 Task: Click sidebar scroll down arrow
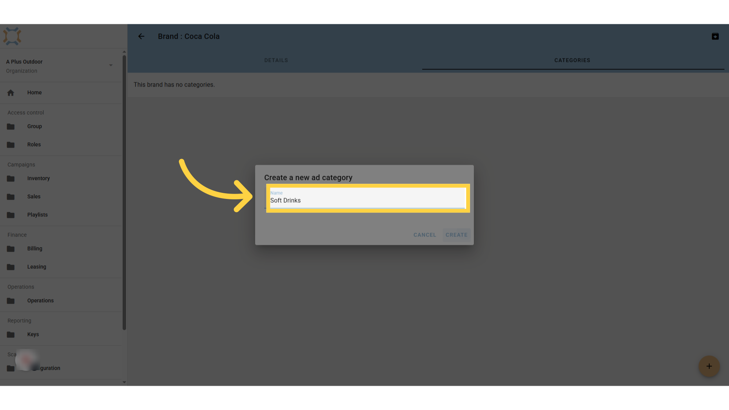coord(124,382)
